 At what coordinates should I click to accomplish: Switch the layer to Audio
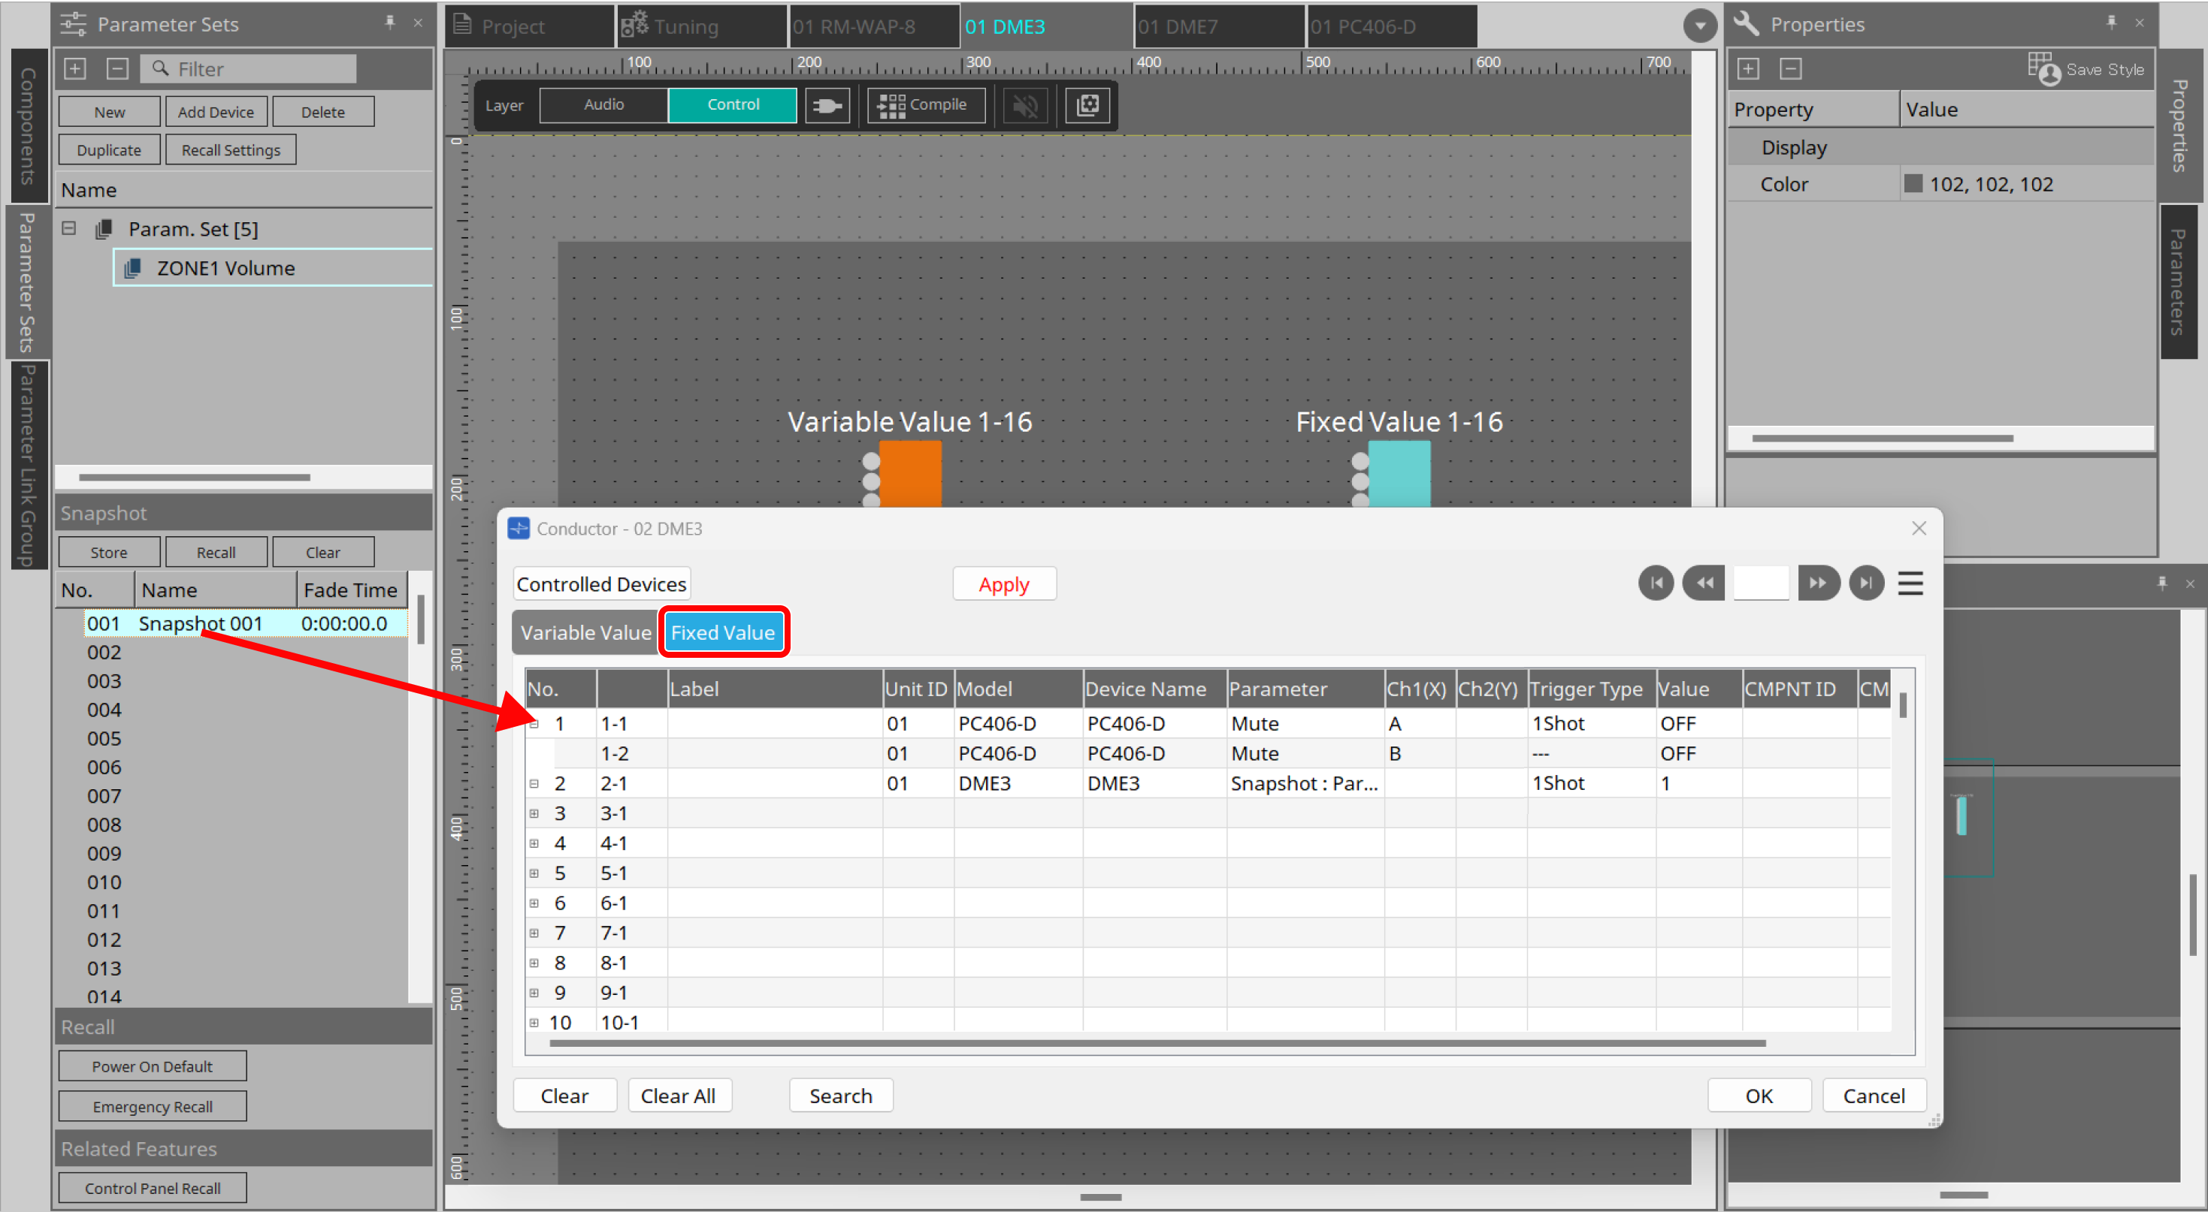click(x=603, y=104)
